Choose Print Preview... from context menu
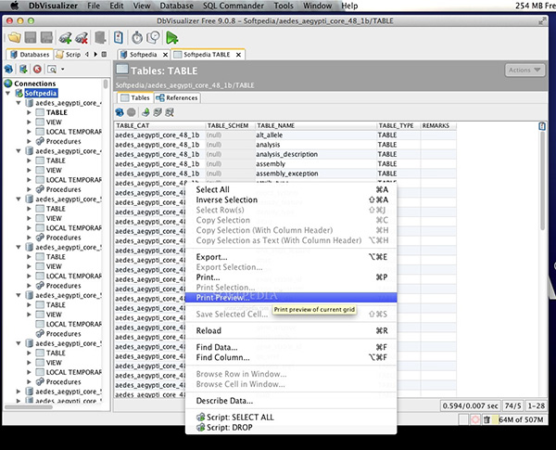Viewport: 556px width, 450px height. 291,298
